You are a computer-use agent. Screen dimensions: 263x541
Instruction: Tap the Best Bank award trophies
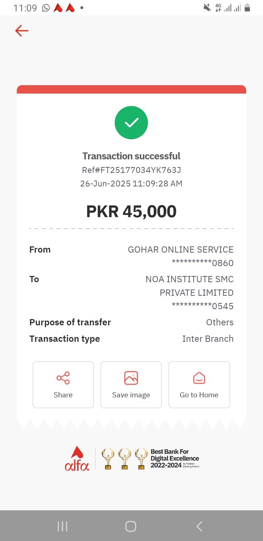pyautogui.click(x=124, y=458)
